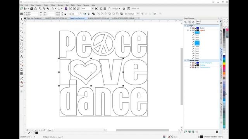The image size is (248, 139).
Task: Select the Shape edit tool
Action: click(22, 23)
